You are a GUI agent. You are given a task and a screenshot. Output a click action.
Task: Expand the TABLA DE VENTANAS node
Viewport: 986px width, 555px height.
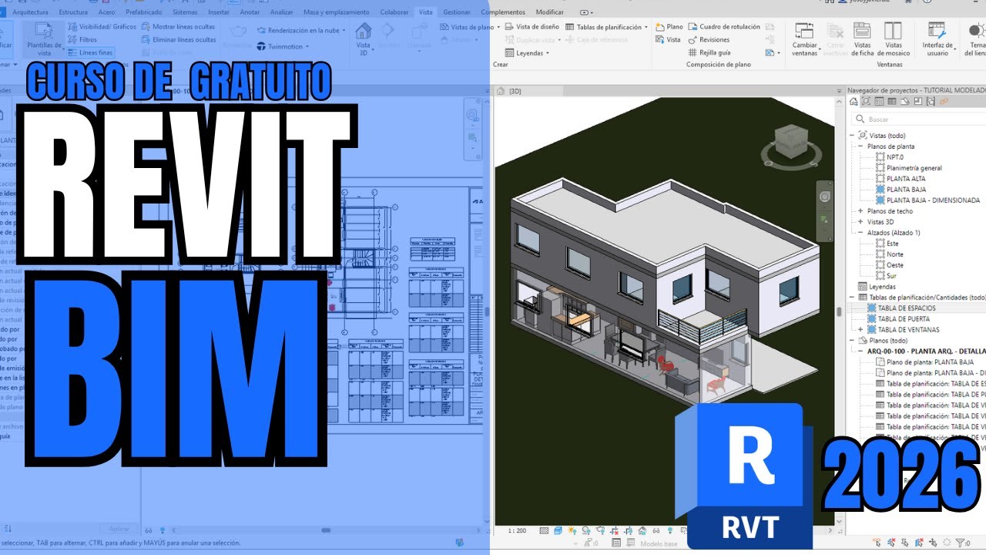point(861,330)
